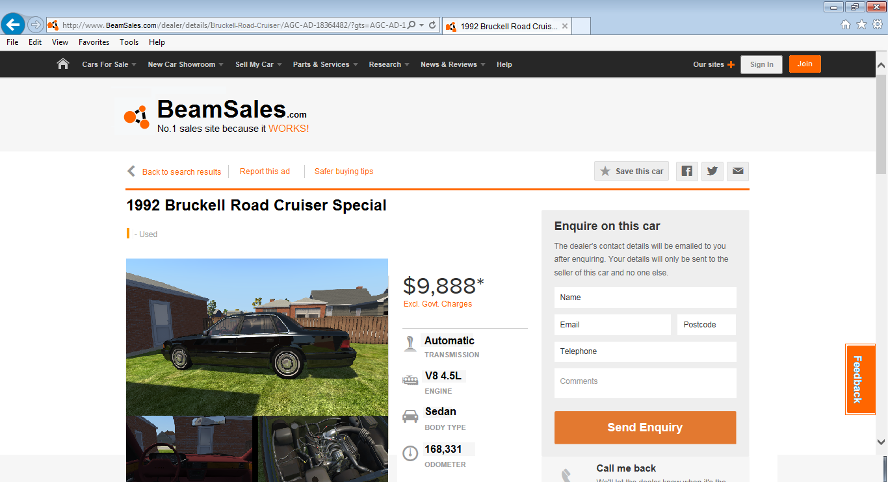Screen dimensions: 888x482
Task: Click into the Telephone input field
Action: (645, 351)
